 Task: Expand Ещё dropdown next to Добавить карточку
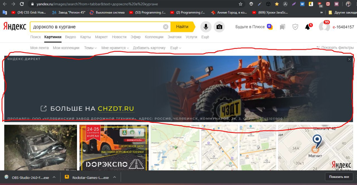pyautogui.click(x=176, y=48)
